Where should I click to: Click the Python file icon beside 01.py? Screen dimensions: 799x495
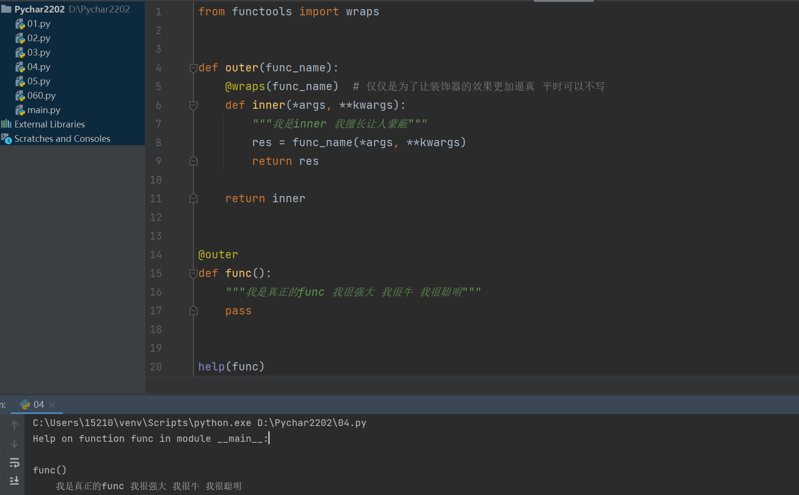20,24
